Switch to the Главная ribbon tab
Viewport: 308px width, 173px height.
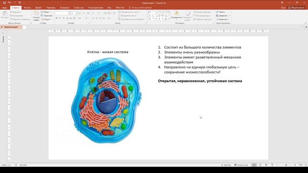[16, 8]
